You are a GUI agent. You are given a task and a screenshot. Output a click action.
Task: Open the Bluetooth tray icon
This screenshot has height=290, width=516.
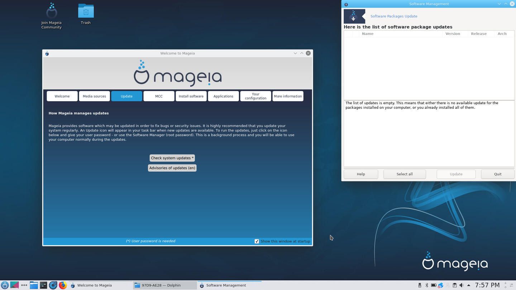[x=426, y=285]
